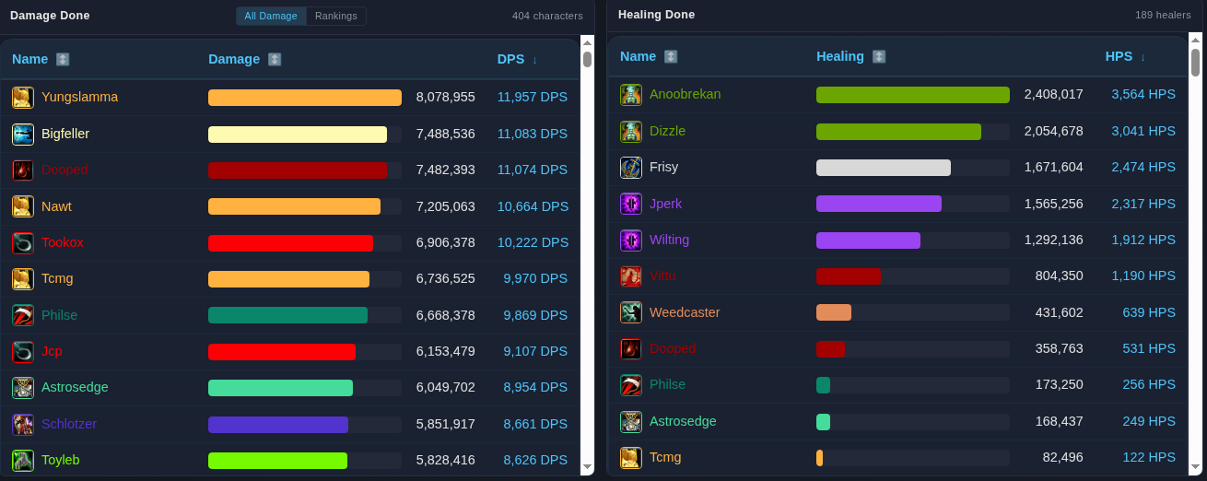This screenshot has height=481, width=1207.
Task: Sort healing table by Healing column icon
Action: pyautogui.click(x=879, y=56)
